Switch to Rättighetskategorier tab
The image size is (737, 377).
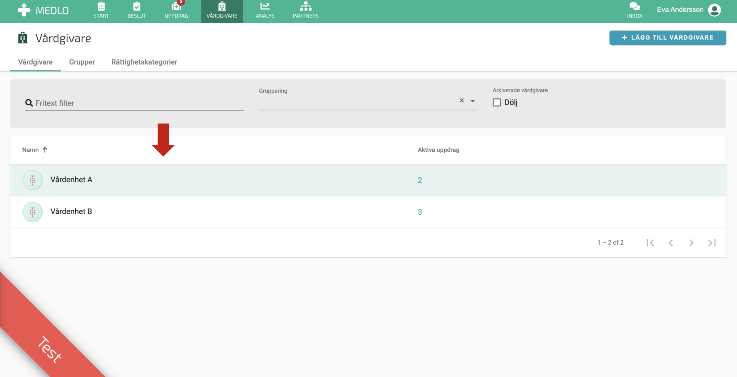(x=144, y=62)
